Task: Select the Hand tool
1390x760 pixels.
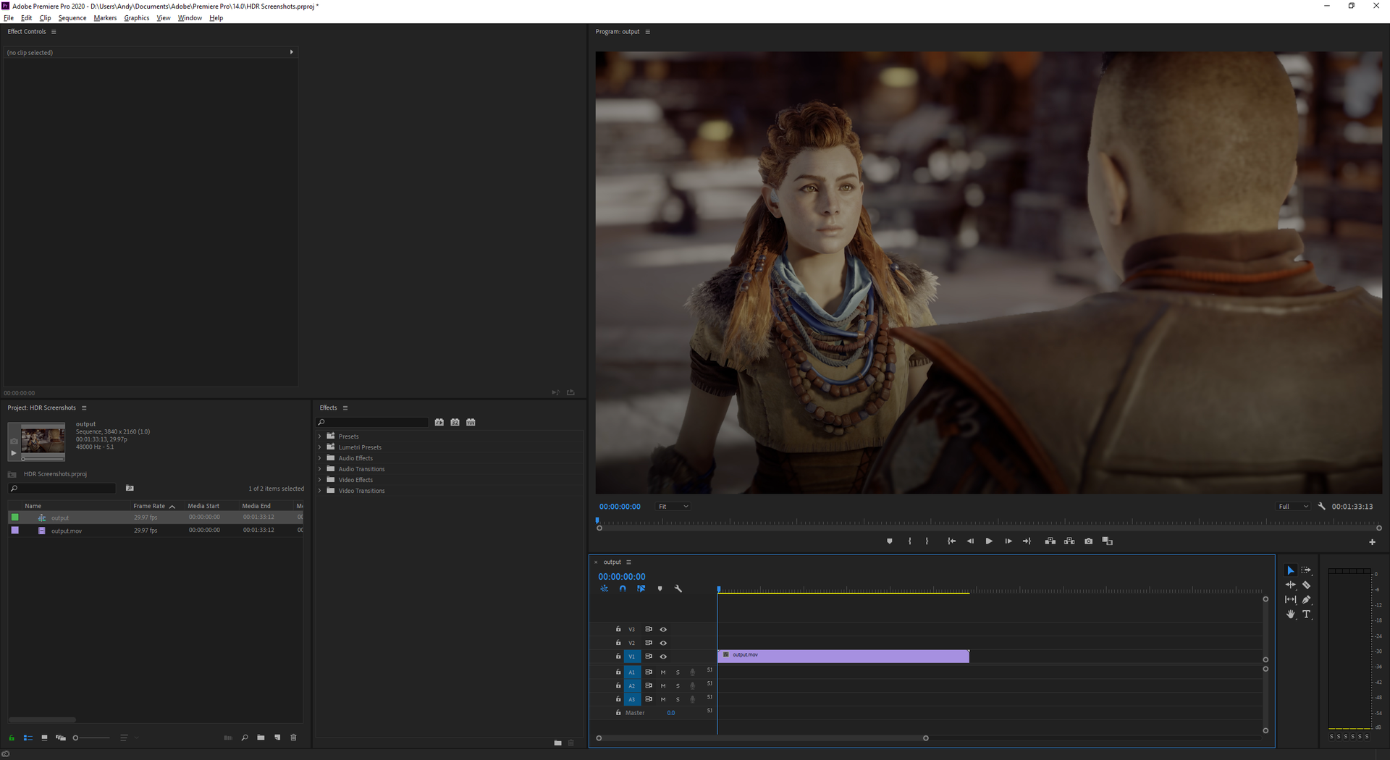Action: point(1290,615)
